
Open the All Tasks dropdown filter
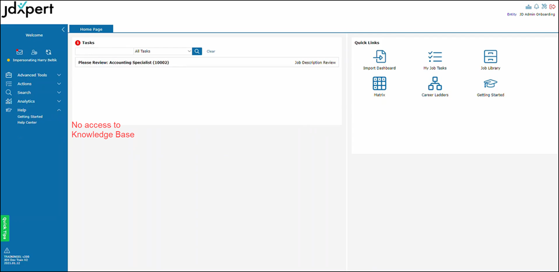(163, 51)
